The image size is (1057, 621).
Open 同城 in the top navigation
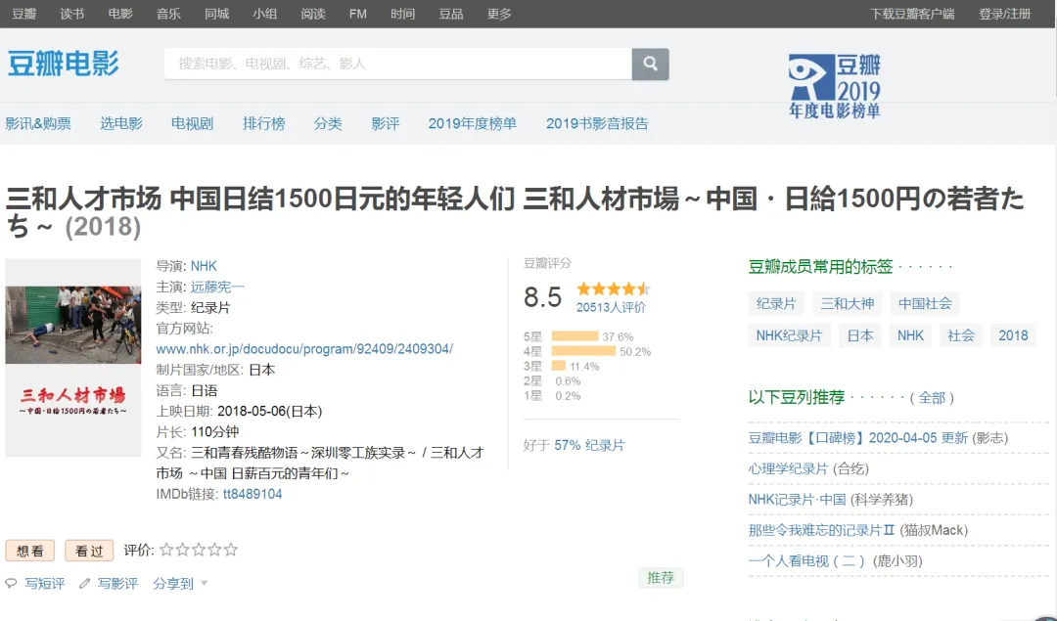(x=217, y=14)
